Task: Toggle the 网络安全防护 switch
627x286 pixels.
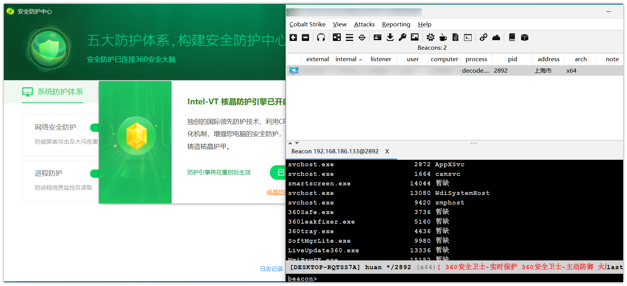Action: [94, 127]
